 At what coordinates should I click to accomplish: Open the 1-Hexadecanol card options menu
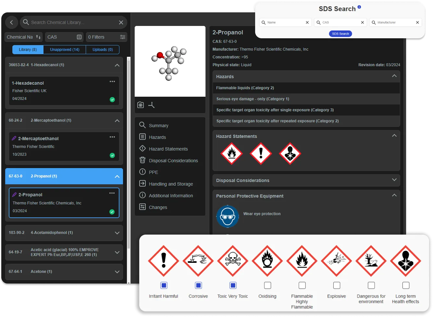(x=112, y=81)
